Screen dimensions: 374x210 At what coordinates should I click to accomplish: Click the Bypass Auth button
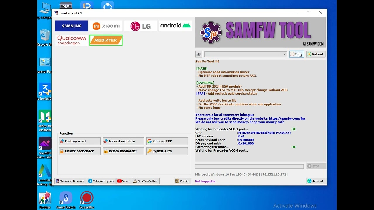167,151
